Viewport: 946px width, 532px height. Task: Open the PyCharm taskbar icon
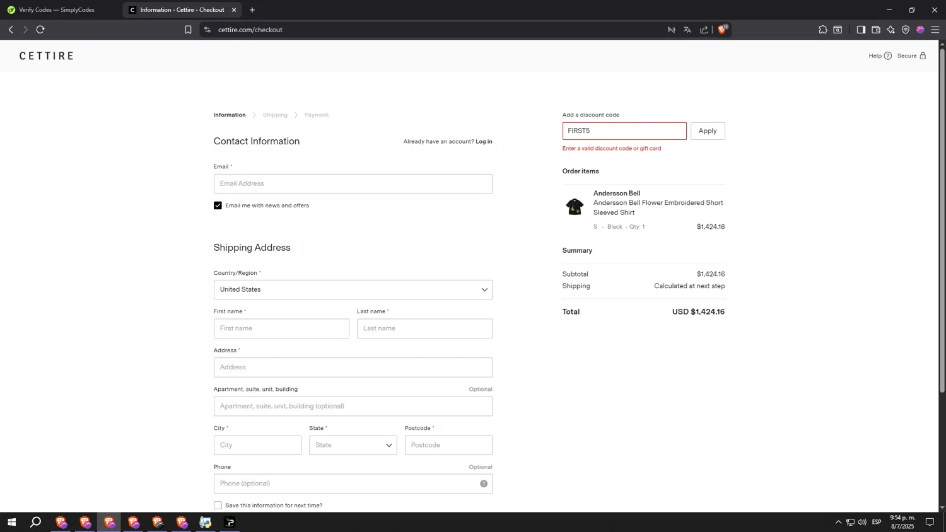click(230, 522)
